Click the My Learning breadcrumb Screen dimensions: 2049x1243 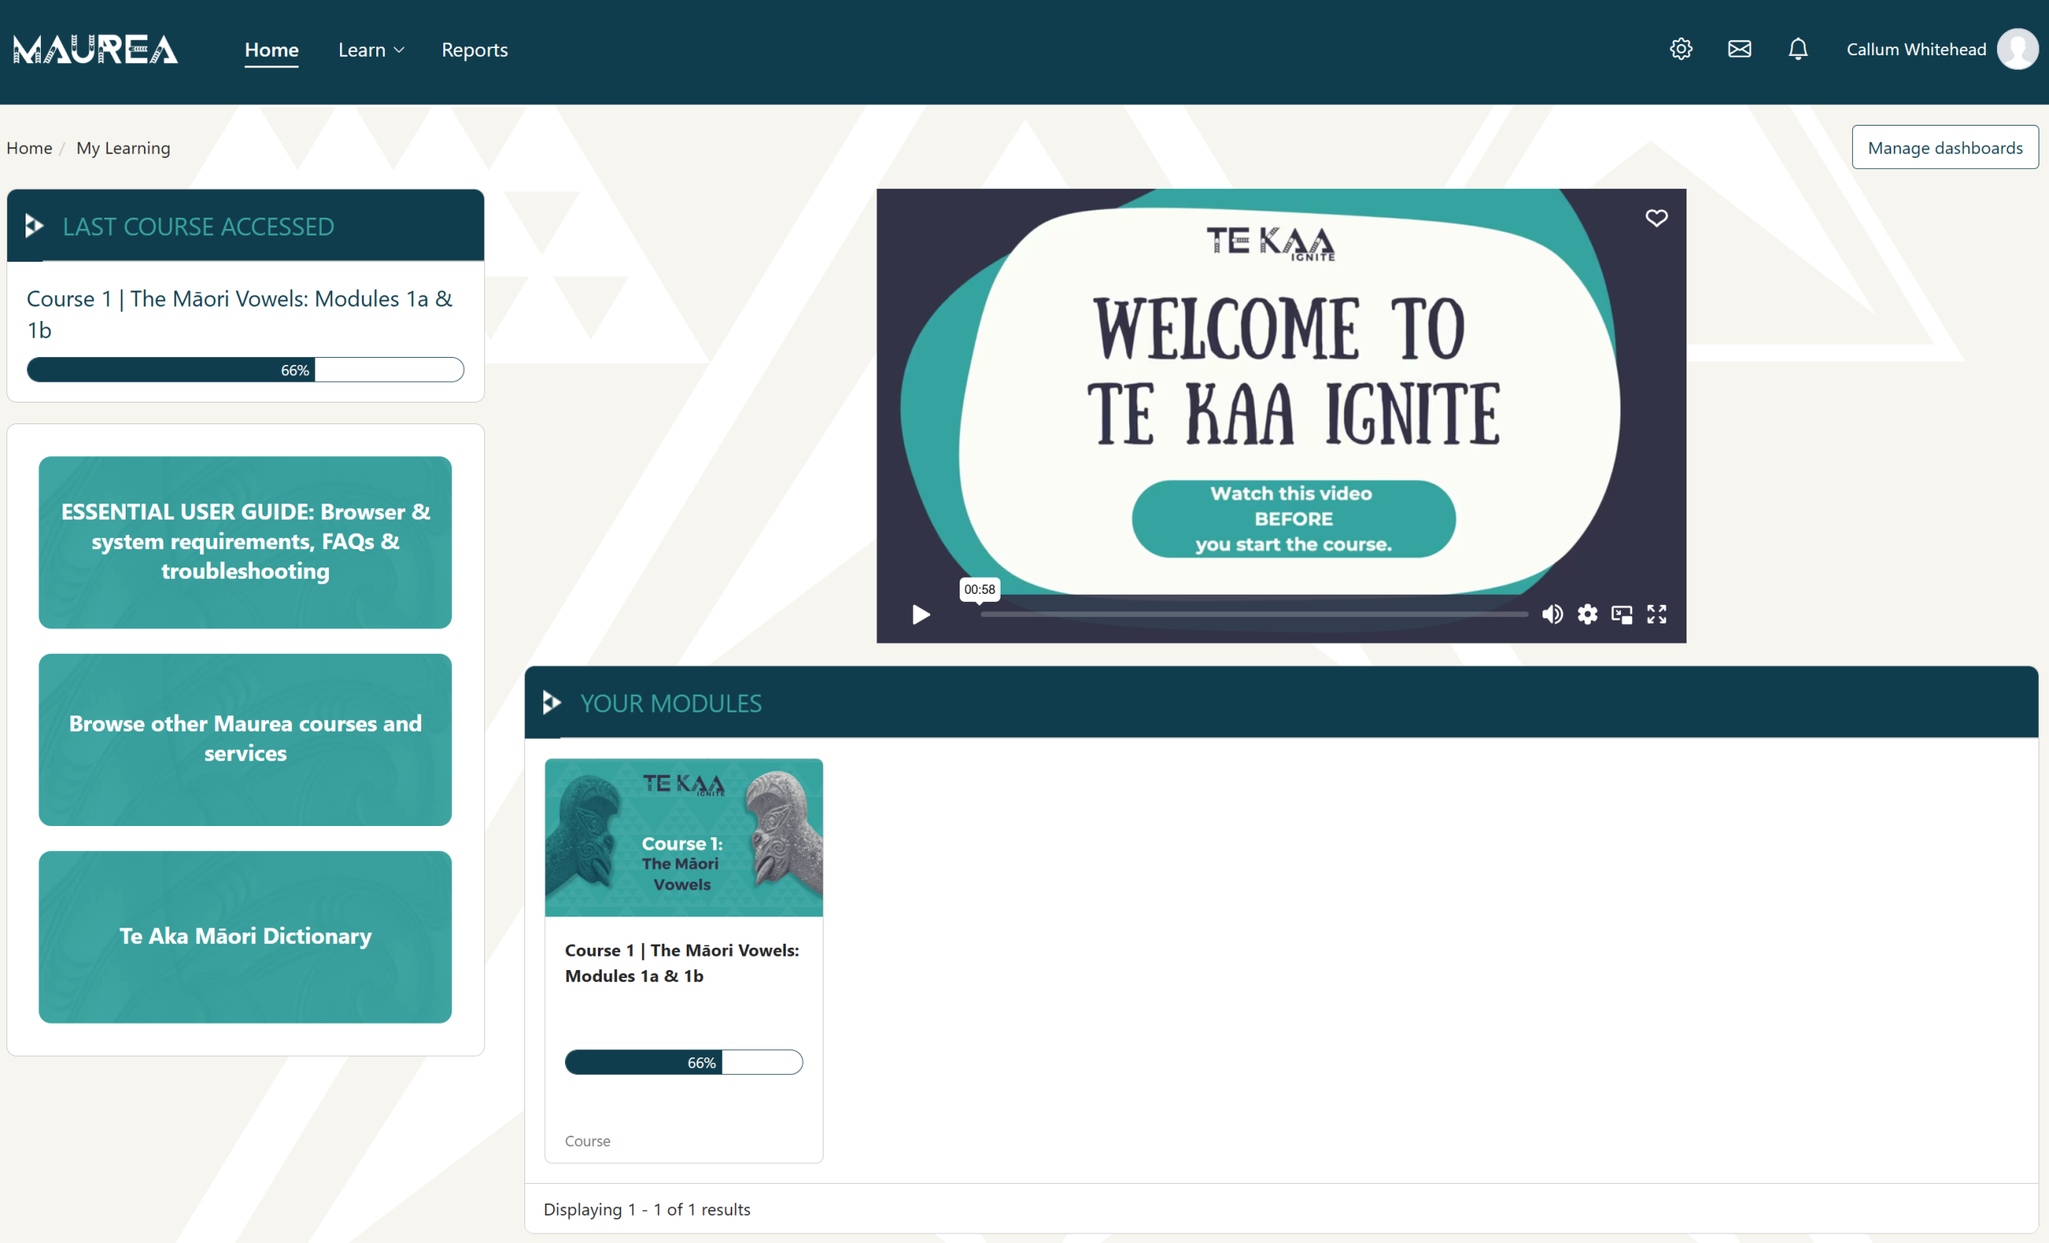coord(123,148)
